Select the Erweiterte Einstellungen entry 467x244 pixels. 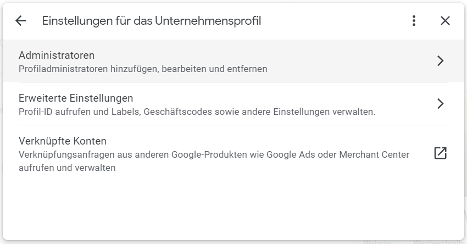click(76, 98)
